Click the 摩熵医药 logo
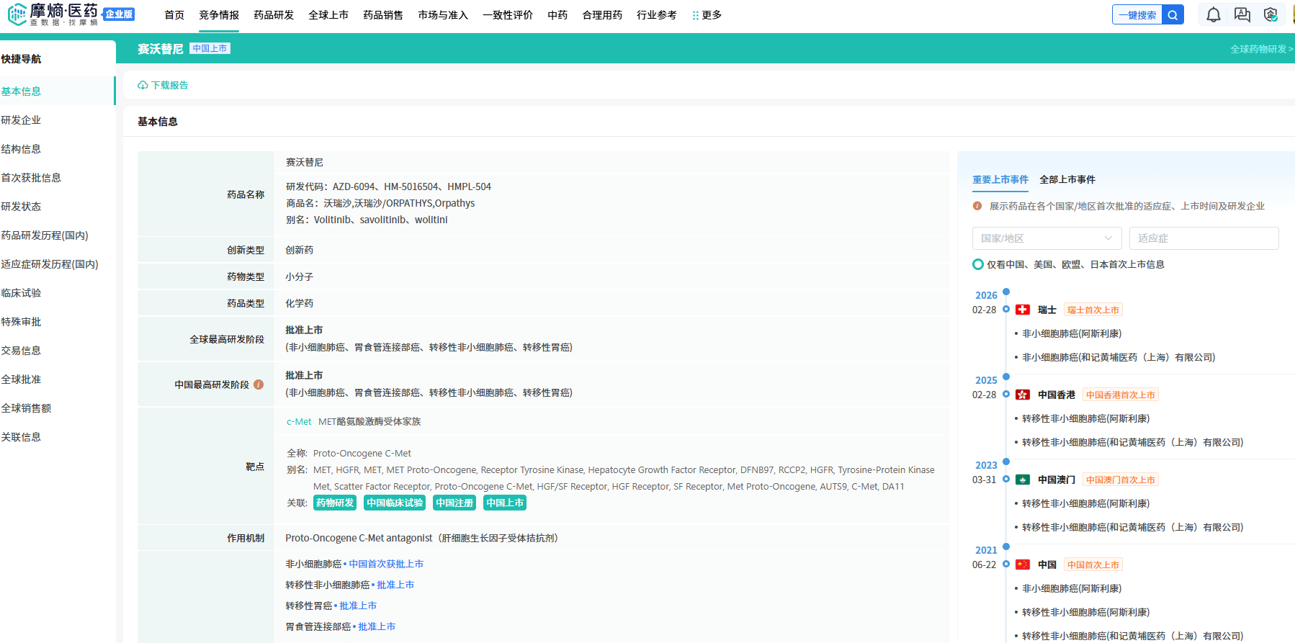This screenshot has height=643, width=1295. click(x=53, y=14)
